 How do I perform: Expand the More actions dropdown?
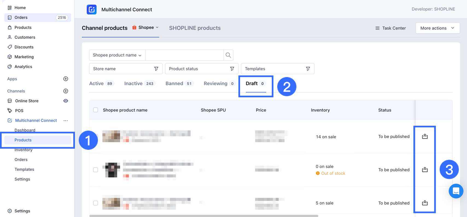pyautogui.click(x=437, y=28)
